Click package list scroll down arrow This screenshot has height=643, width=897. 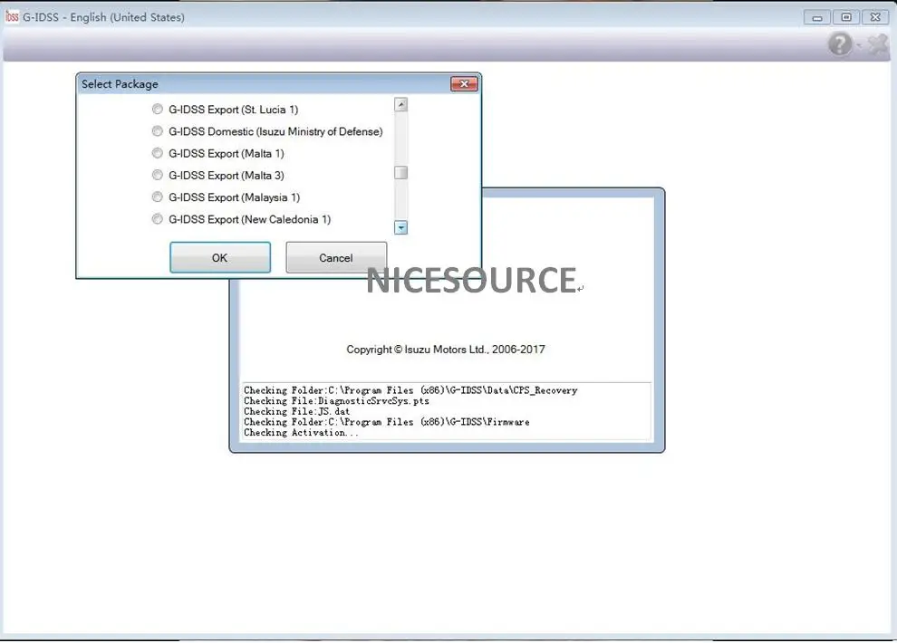tap(401, 227)
